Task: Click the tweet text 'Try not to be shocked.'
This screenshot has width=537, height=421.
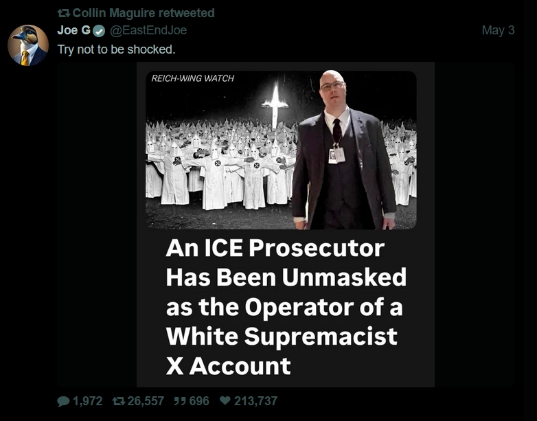Action: click(116, 49)
